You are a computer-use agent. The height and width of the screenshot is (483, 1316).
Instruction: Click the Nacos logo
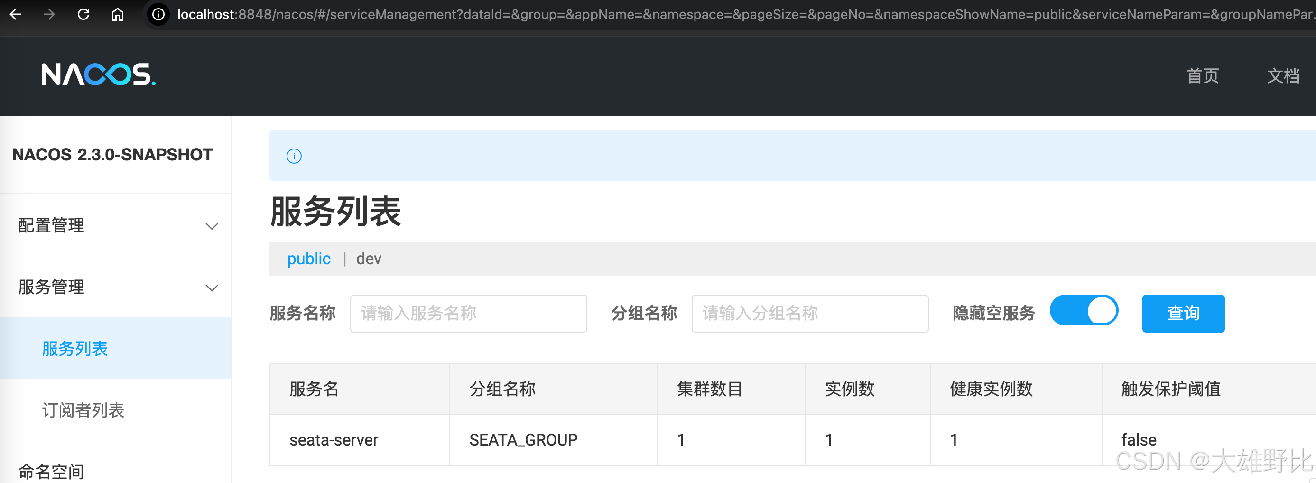(x=99, y=74)
